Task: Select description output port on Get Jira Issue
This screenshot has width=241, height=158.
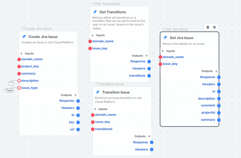Action: pos(219,99)
